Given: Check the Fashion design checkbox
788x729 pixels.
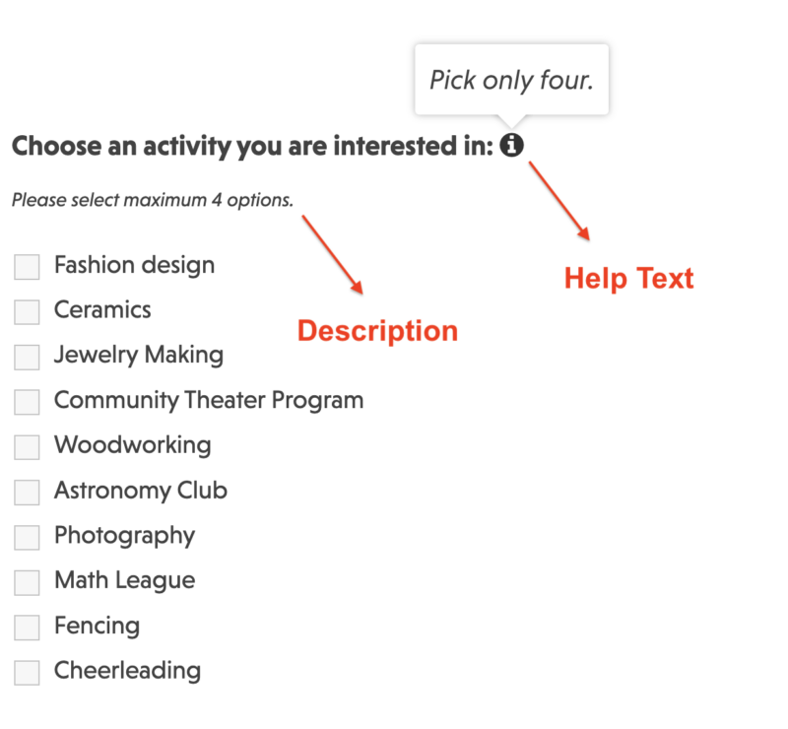Looking at the screenshot, I should [x=26, y=266].
